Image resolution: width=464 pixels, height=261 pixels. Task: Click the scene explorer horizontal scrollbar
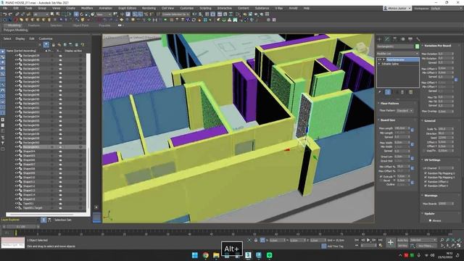[41, 215]
